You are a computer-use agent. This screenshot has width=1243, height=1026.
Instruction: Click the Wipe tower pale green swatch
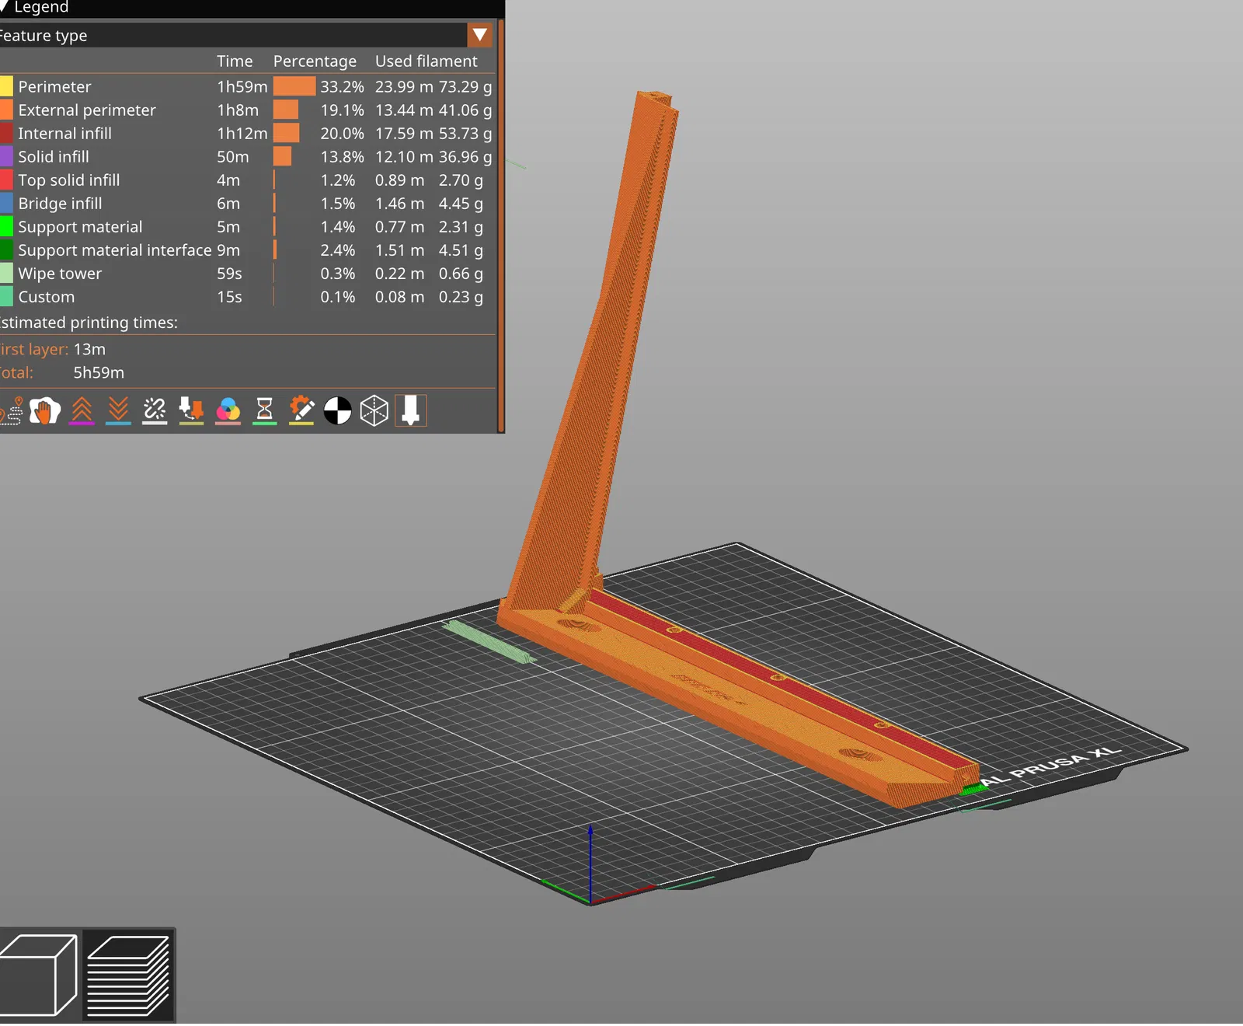[x=6, y=273]
